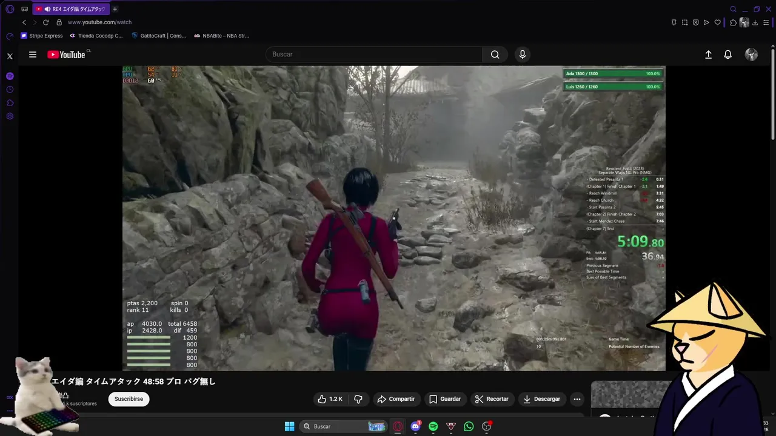Open the Windows Start menu
This screenshot has width=776, height=436.
click(x=289, y=426)
